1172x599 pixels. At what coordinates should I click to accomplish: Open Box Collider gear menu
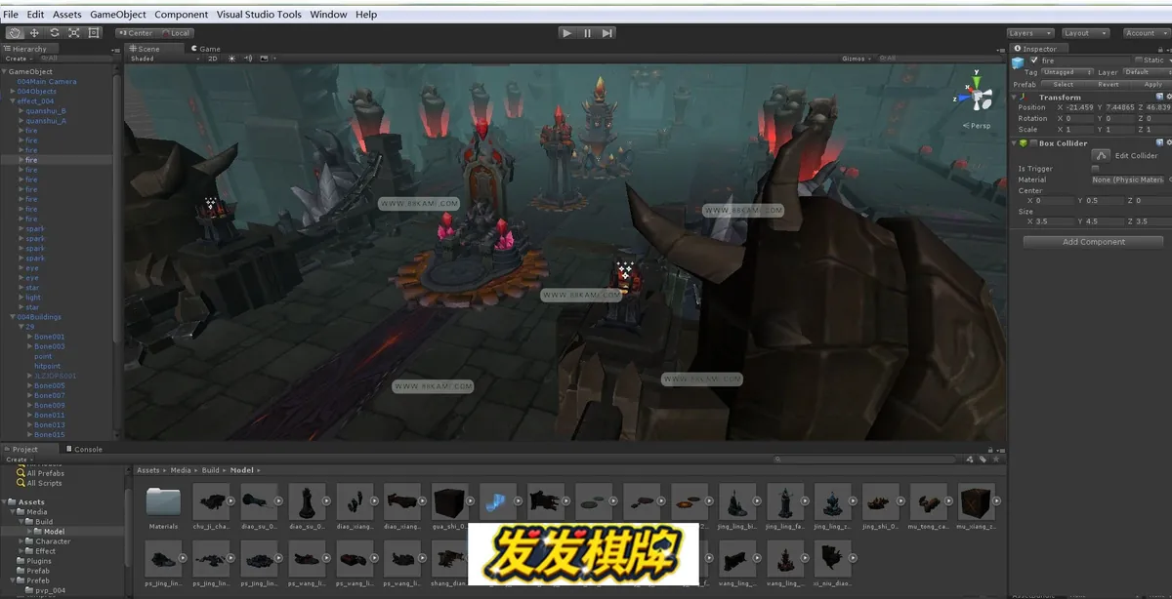click(x=1168, y=142)
